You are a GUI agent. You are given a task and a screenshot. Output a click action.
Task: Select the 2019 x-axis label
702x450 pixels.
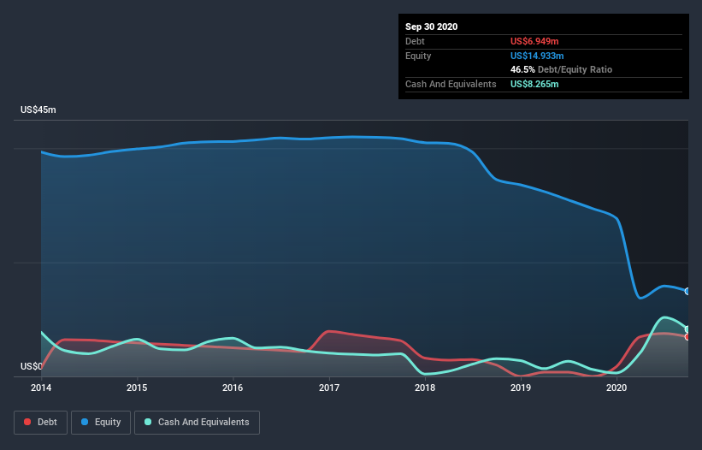click(521, 388)
